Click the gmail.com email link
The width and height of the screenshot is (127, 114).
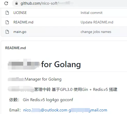(88, 110)
